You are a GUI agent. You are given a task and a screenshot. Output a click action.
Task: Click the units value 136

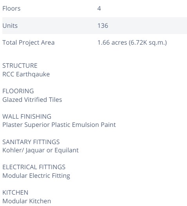103,25
